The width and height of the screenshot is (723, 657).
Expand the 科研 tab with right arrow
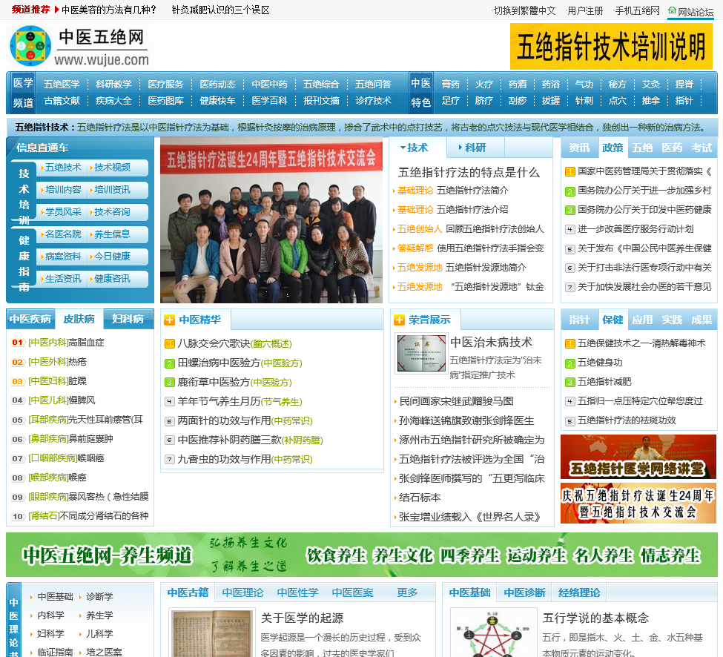pos(475,148)
